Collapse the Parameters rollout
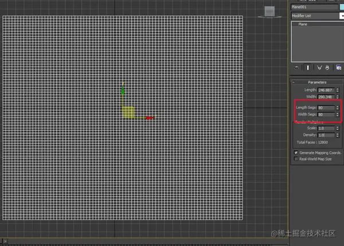The image size is (344, 246). 294,83
